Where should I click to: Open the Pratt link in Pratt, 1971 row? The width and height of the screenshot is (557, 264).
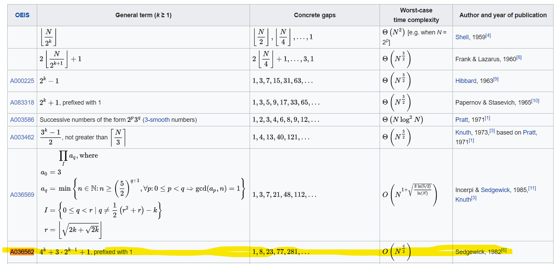point(462,120)
